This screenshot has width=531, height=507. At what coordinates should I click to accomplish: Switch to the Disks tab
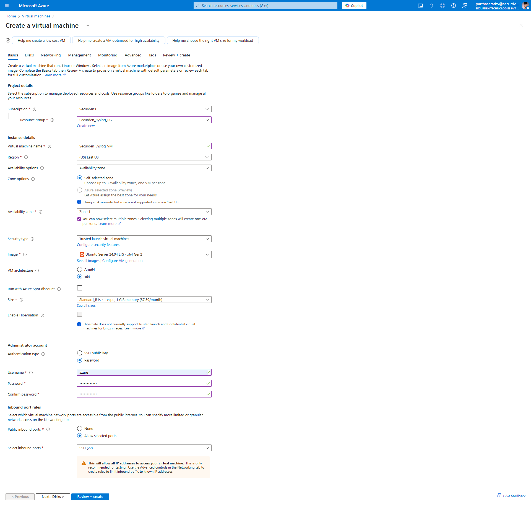tap(29, 55)
